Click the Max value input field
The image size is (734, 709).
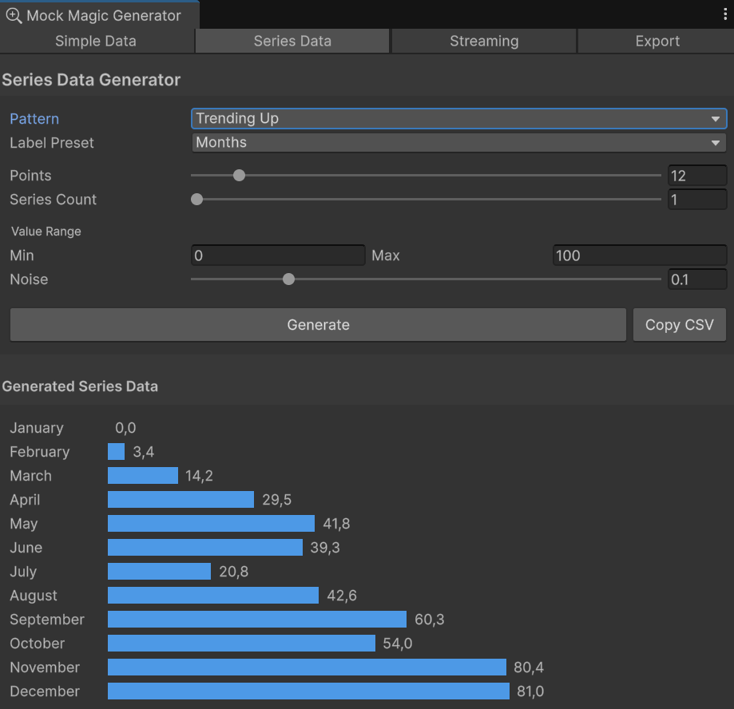640,255
